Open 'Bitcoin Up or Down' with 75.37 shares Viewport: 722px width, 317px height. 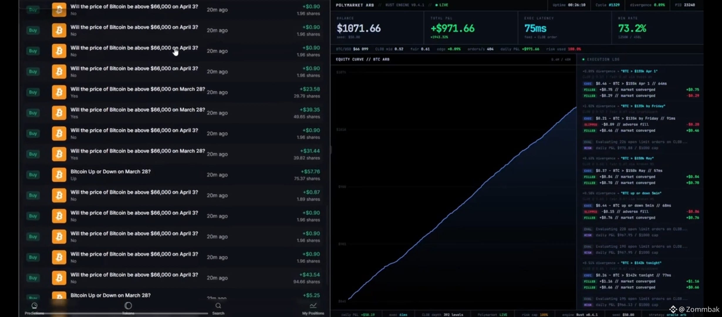110,171
